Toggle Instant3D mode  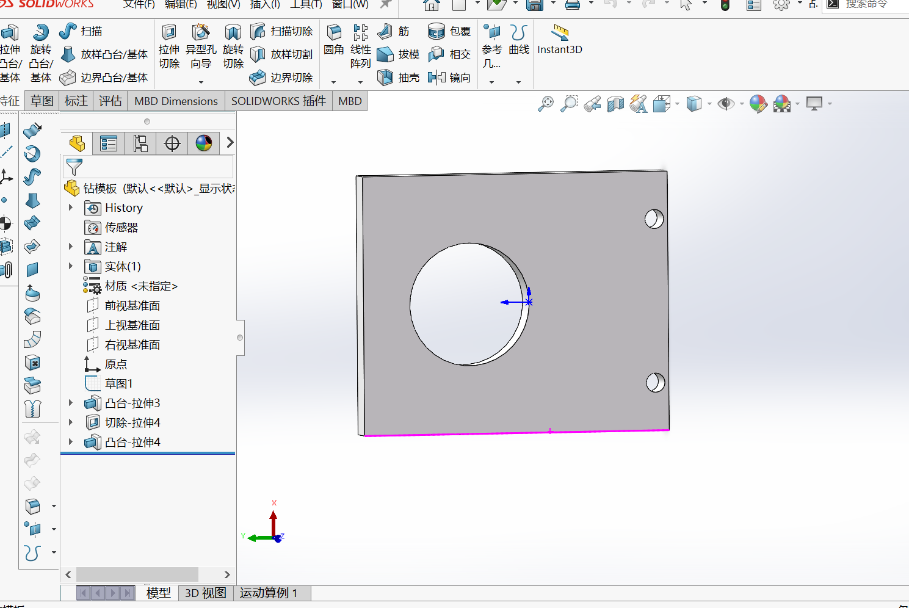560,40
